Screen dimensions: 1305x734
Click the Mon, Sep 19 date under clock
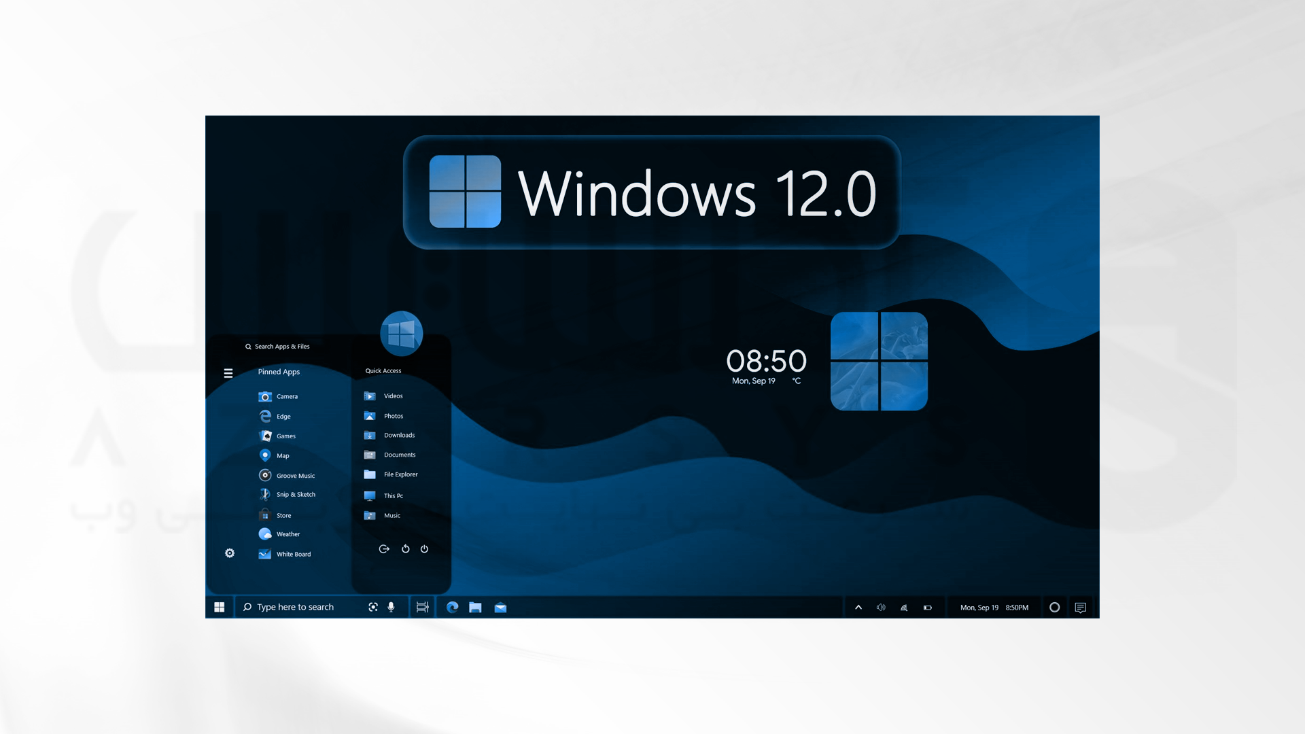[x=754, y=381]
